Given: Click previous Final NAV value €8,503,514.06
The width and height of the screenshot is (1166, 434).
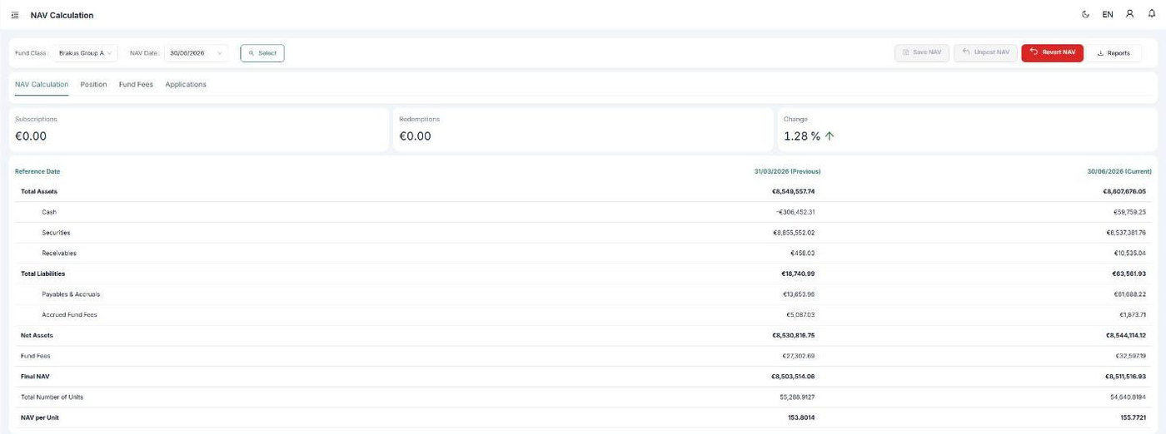Looking at the screenshot, I should click(x=793, y=377).
